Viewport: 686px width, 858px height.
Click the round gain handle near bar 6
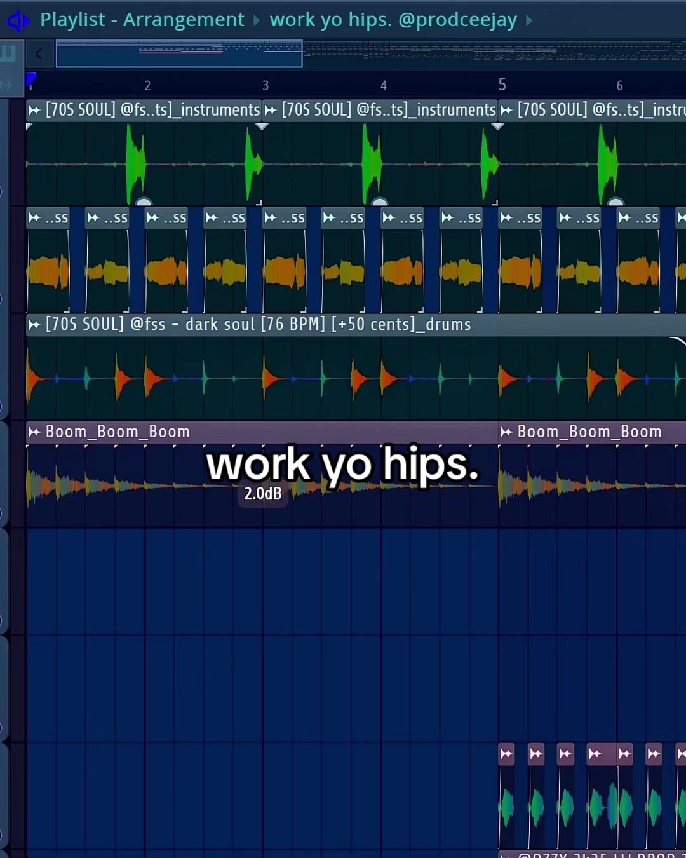[615, 201]
